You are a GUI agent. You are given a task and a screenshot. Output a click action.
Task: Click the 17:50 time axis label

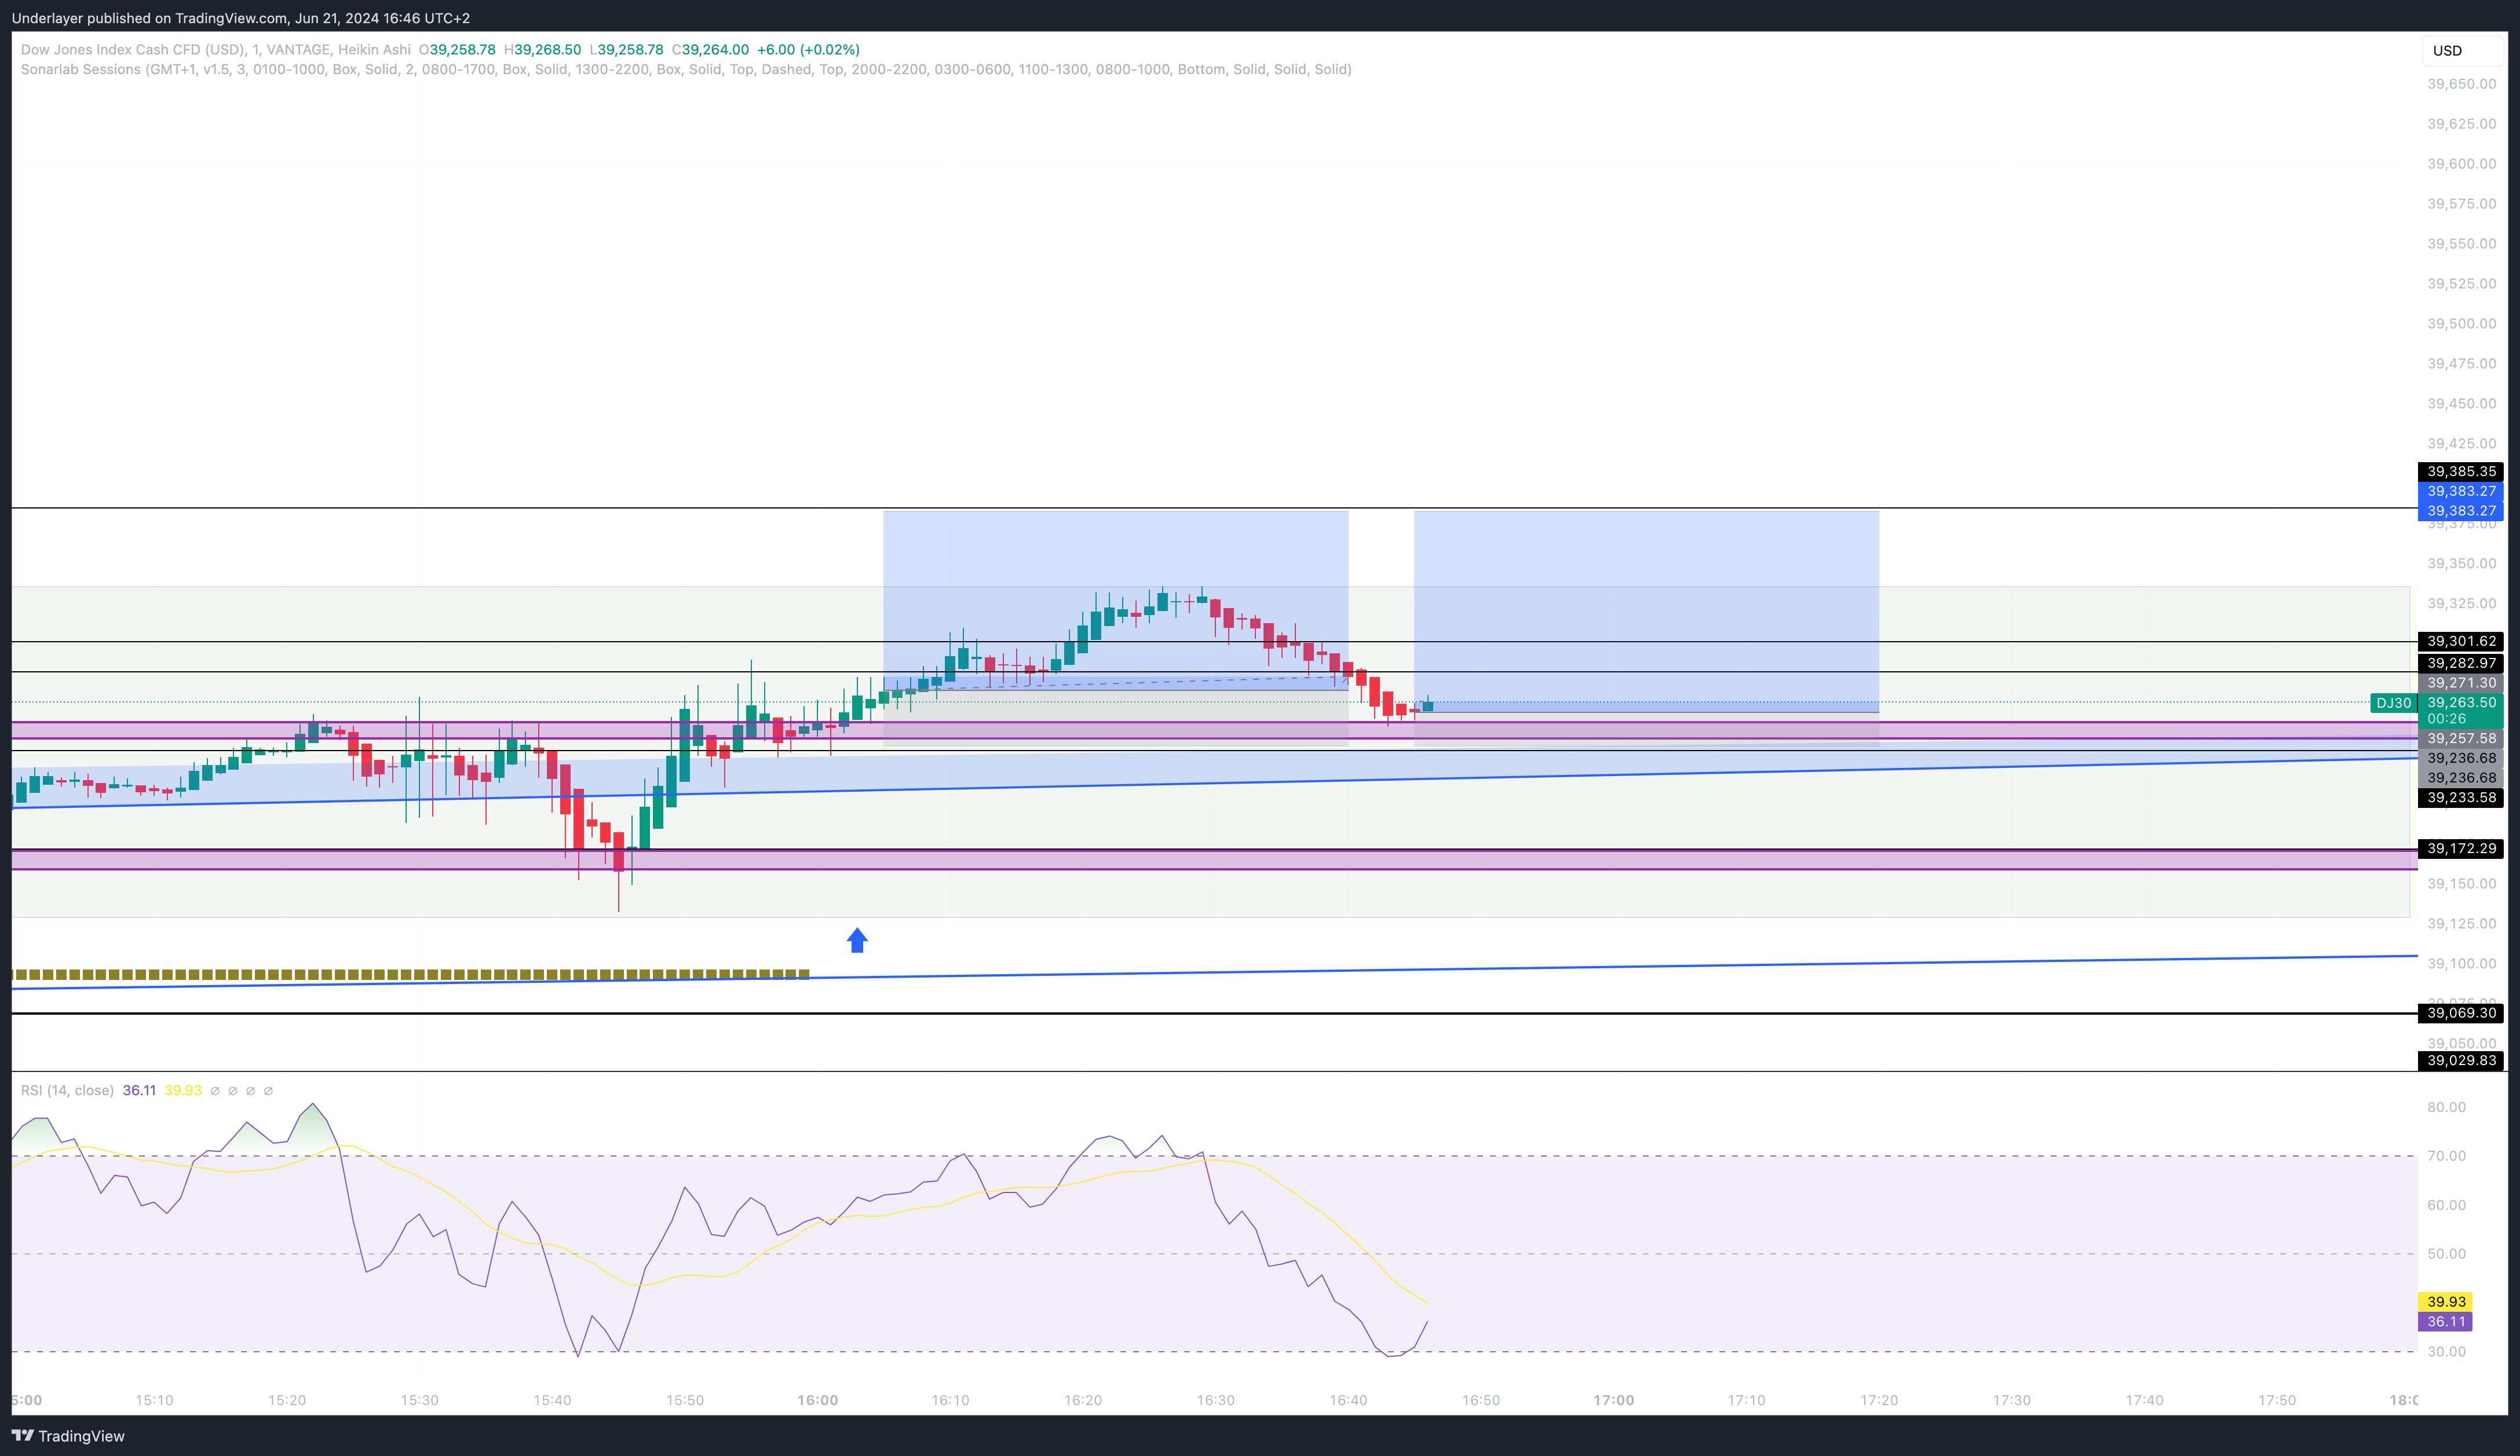pos(2277,1400)
